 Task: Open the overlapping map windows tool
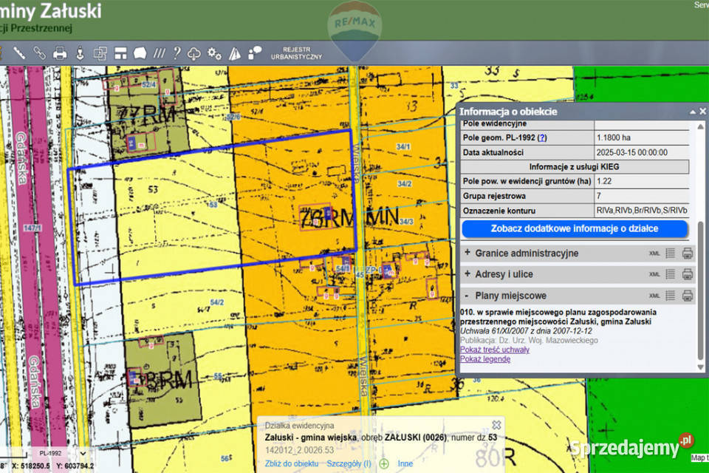(100, 53)
